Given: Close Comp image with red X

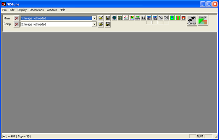Looking at the screenshot, I should point(17,24).
